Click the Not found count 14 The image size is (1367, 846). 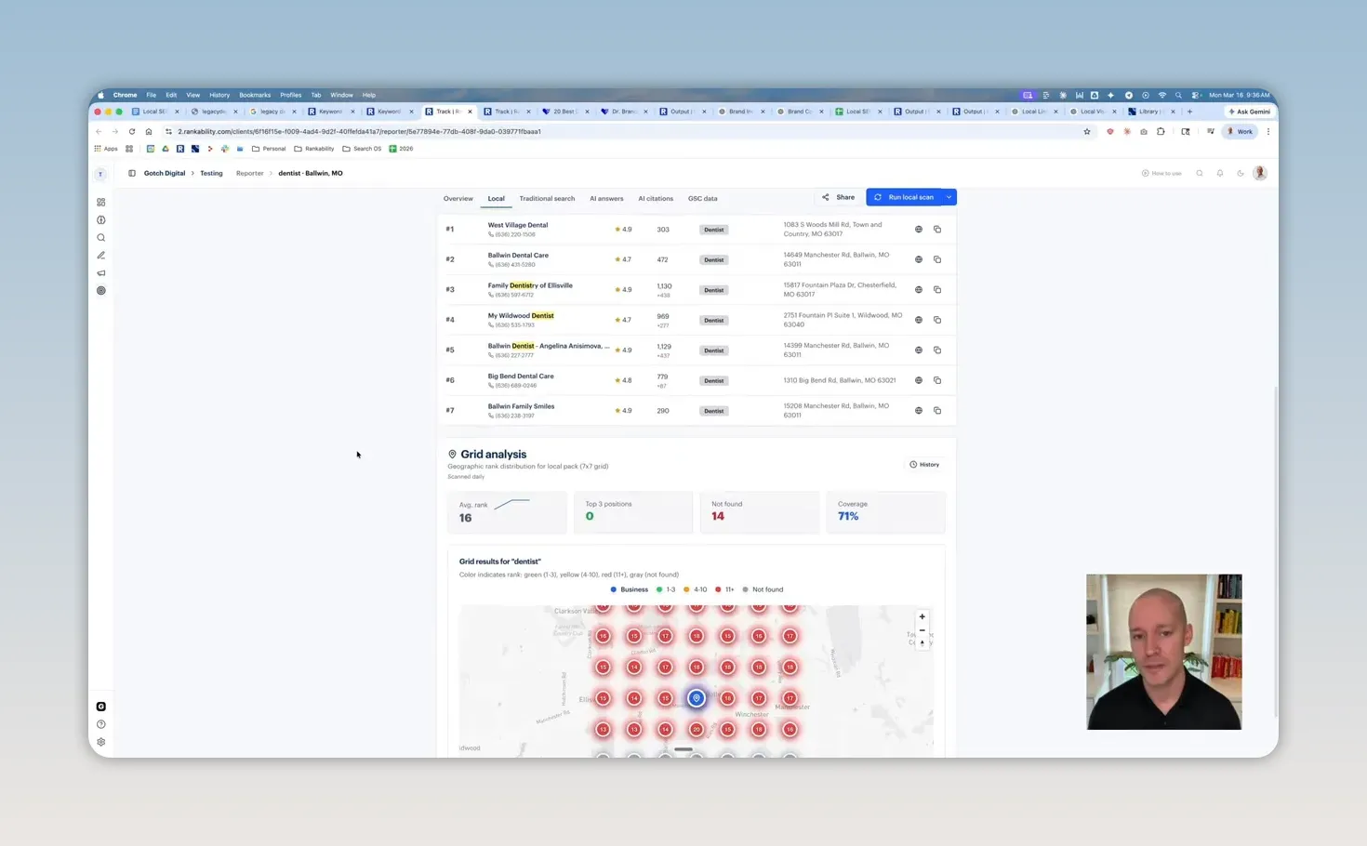coord(718,517)
